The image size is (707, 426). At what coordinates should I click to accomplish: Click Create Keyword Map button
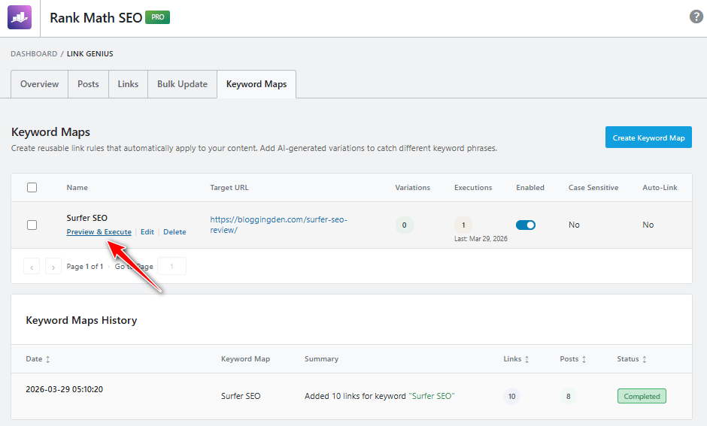coord(648,137)
